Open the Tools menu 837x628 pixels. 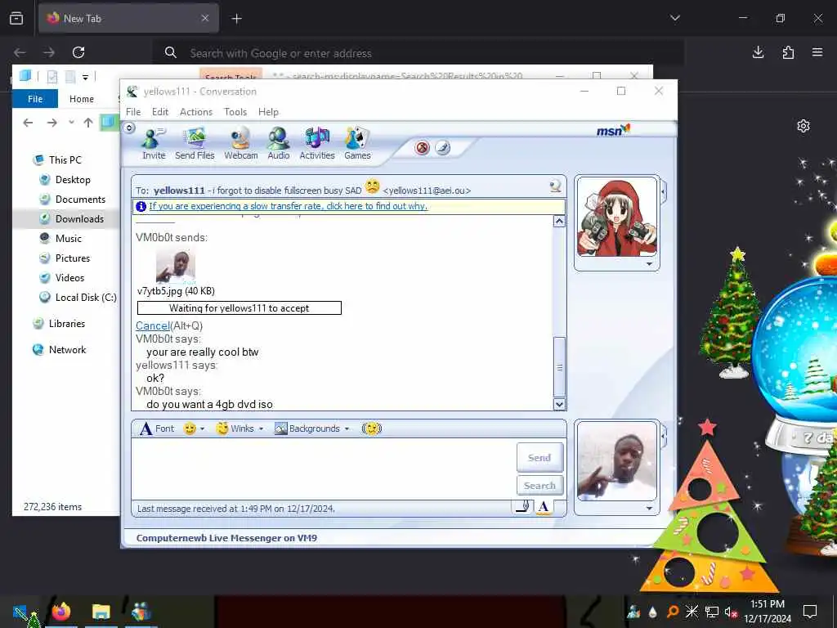point(235,111)
